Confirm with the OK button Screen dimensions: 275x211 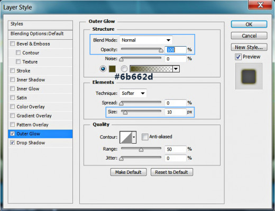coord(249,24)
